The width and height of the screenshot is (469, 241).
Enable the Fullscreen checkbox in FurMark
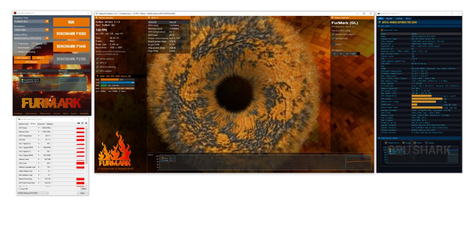pos(16,44)
